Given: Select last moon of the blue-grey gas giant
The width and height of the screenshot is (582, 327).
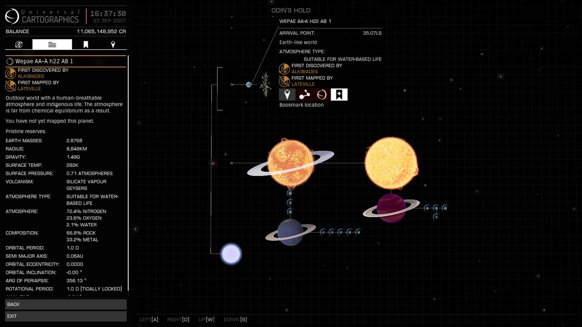Looking at the screenshot, I should click(359, 232).
